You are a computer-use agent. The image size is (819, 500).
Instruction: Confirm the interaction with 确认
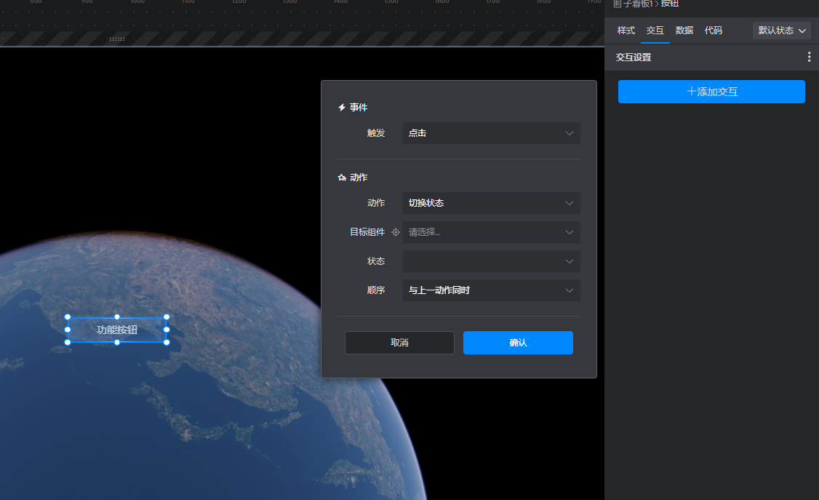click(518, 343)
